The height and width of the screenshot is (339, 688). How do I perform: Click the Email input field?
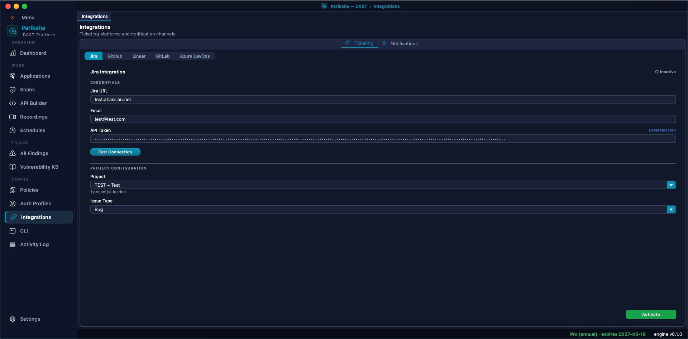pyautogui.click(x=383, y=119)
